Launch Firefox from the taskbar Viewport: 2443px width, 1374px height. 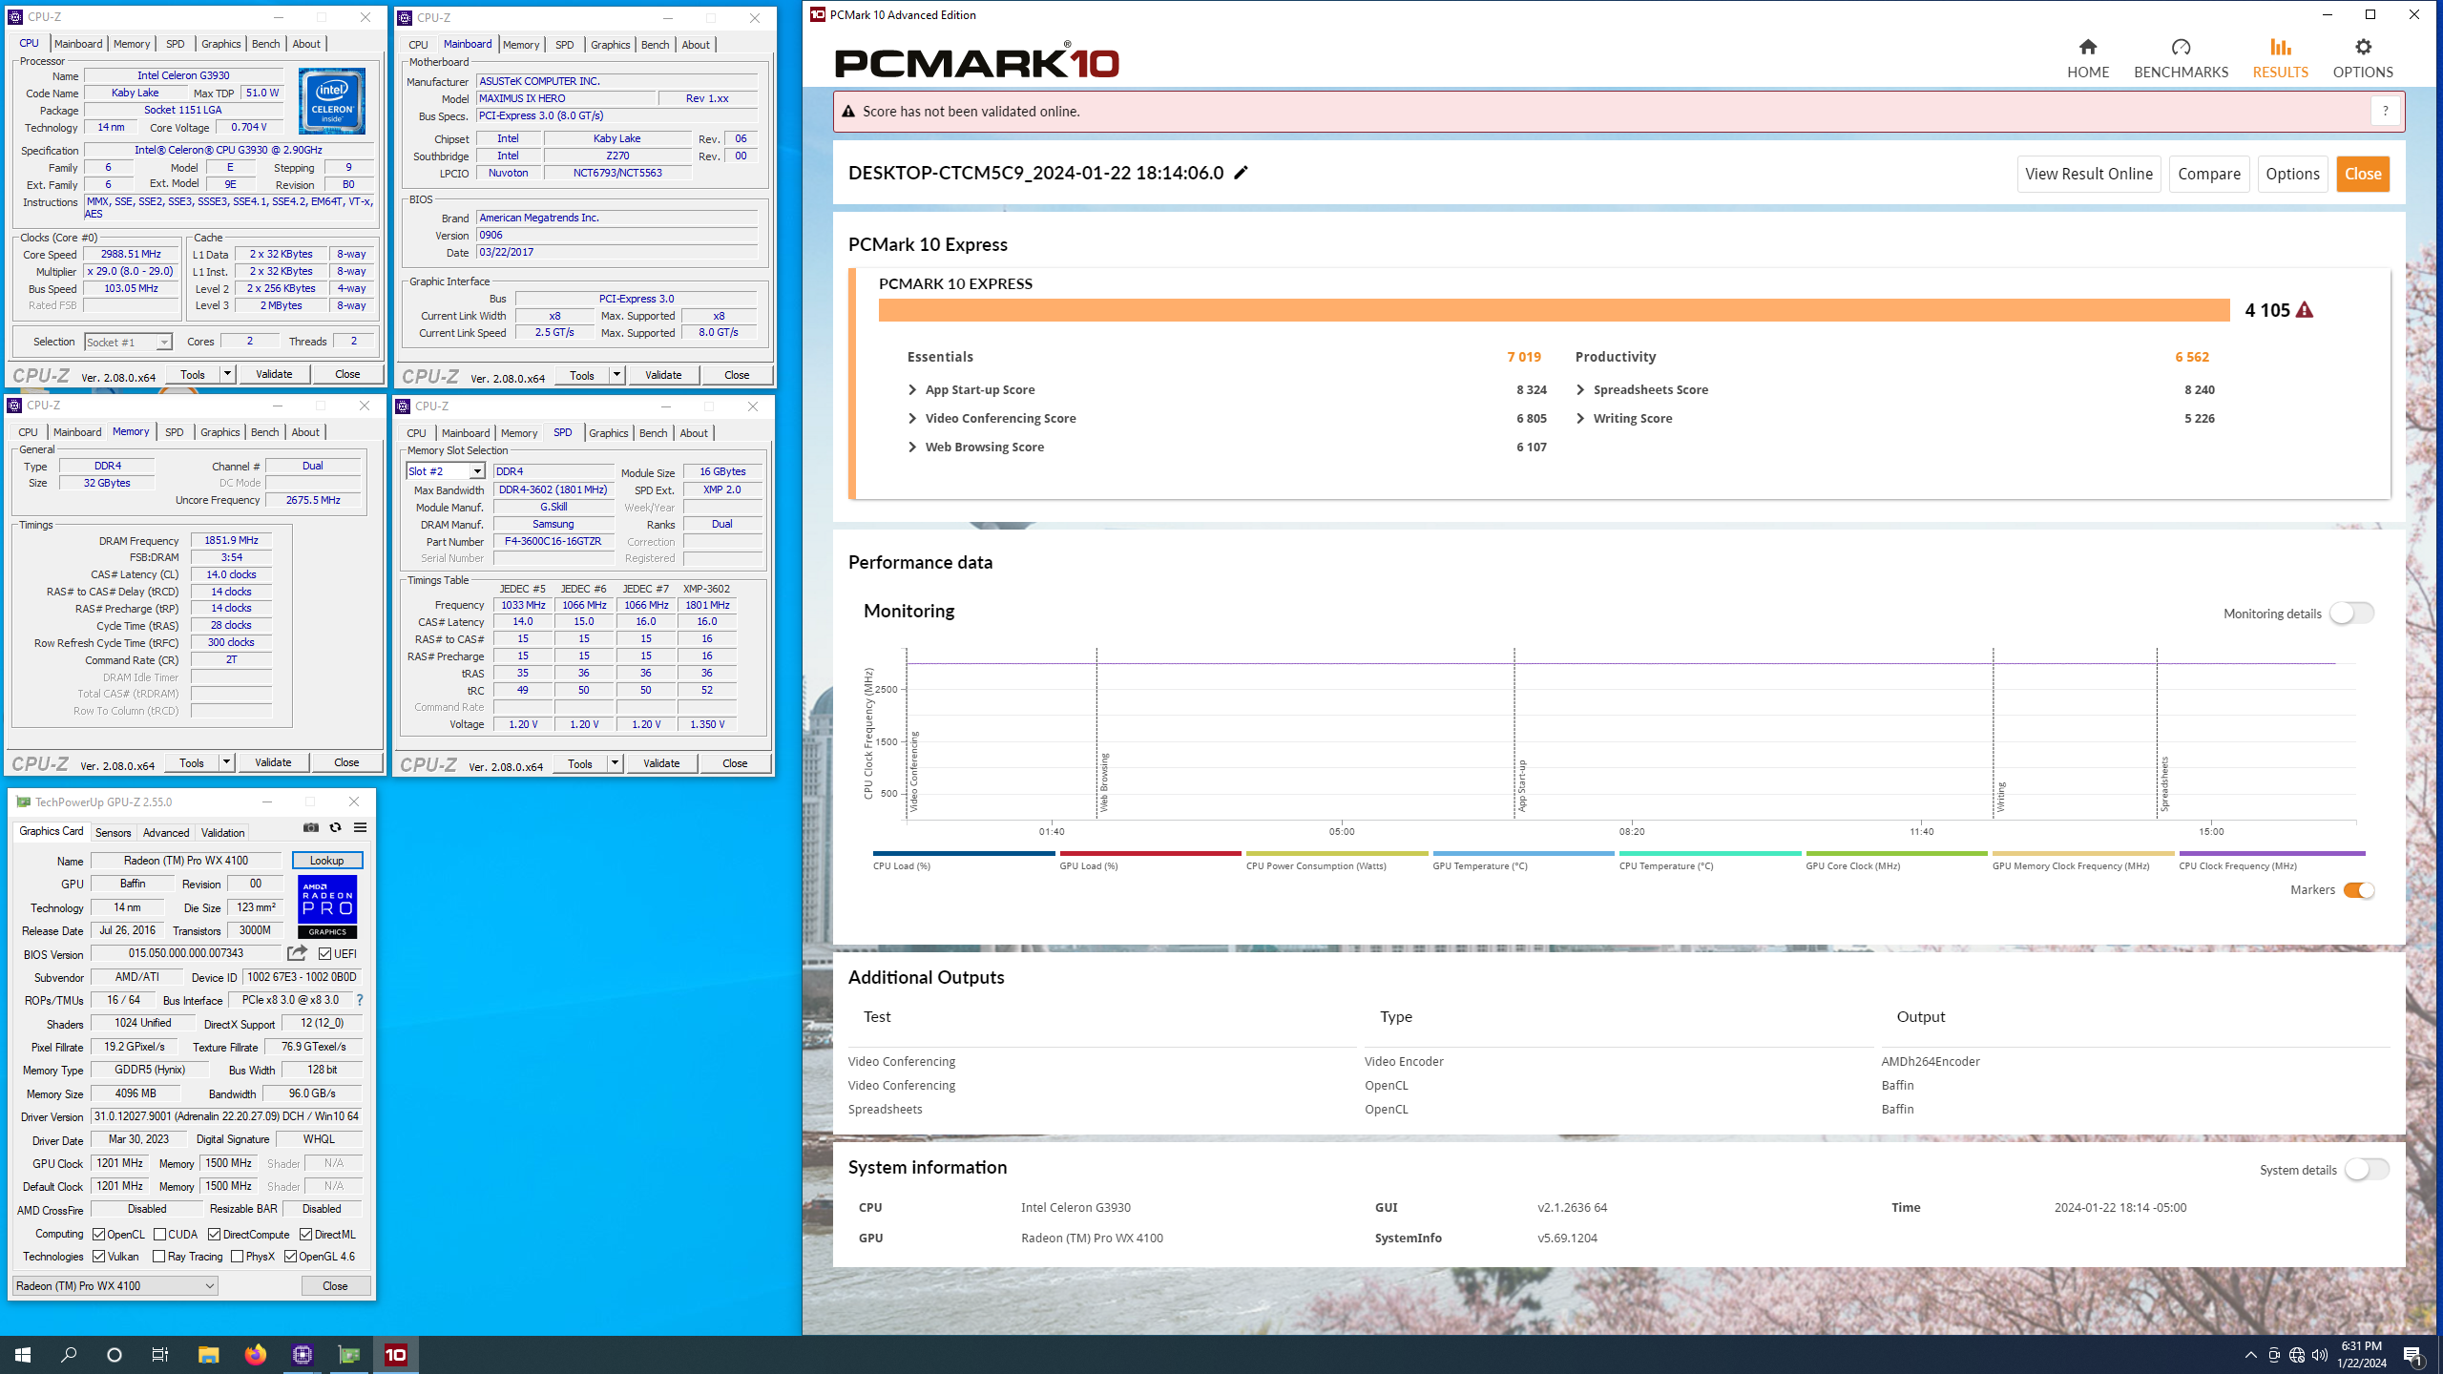pyautogui.click(x=255, y=1355)
